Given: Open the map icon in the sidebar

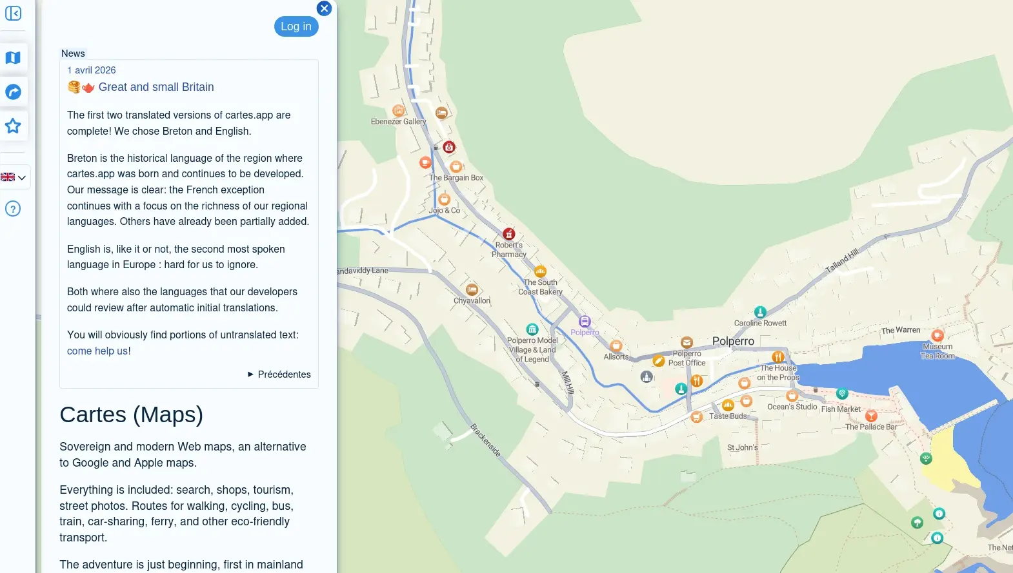Looking at the screenshot, I should [13, 57].
